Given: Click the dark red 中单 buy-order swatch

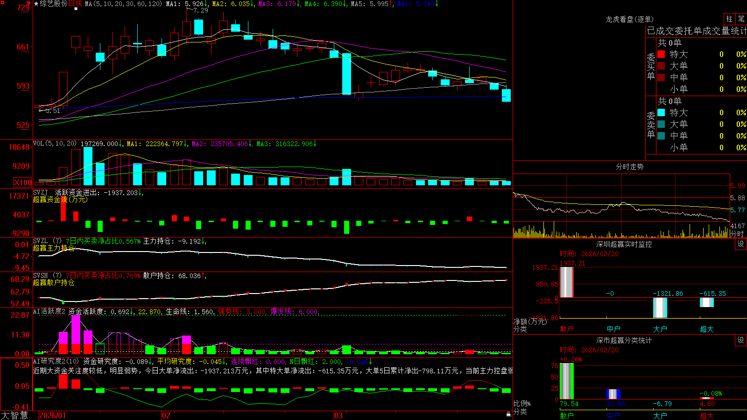Looking at the screenshot, I should pyautogui.click(x=661, y=77).
